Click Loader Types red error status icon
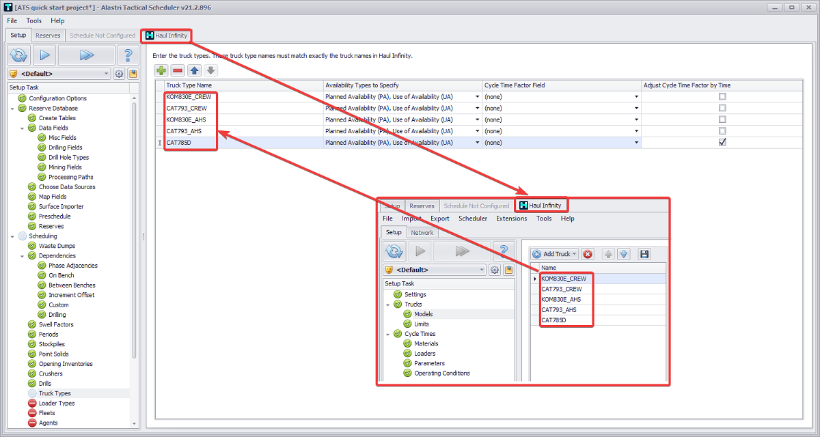The height and width of the screenshot is (437, 820). [32, 404]
